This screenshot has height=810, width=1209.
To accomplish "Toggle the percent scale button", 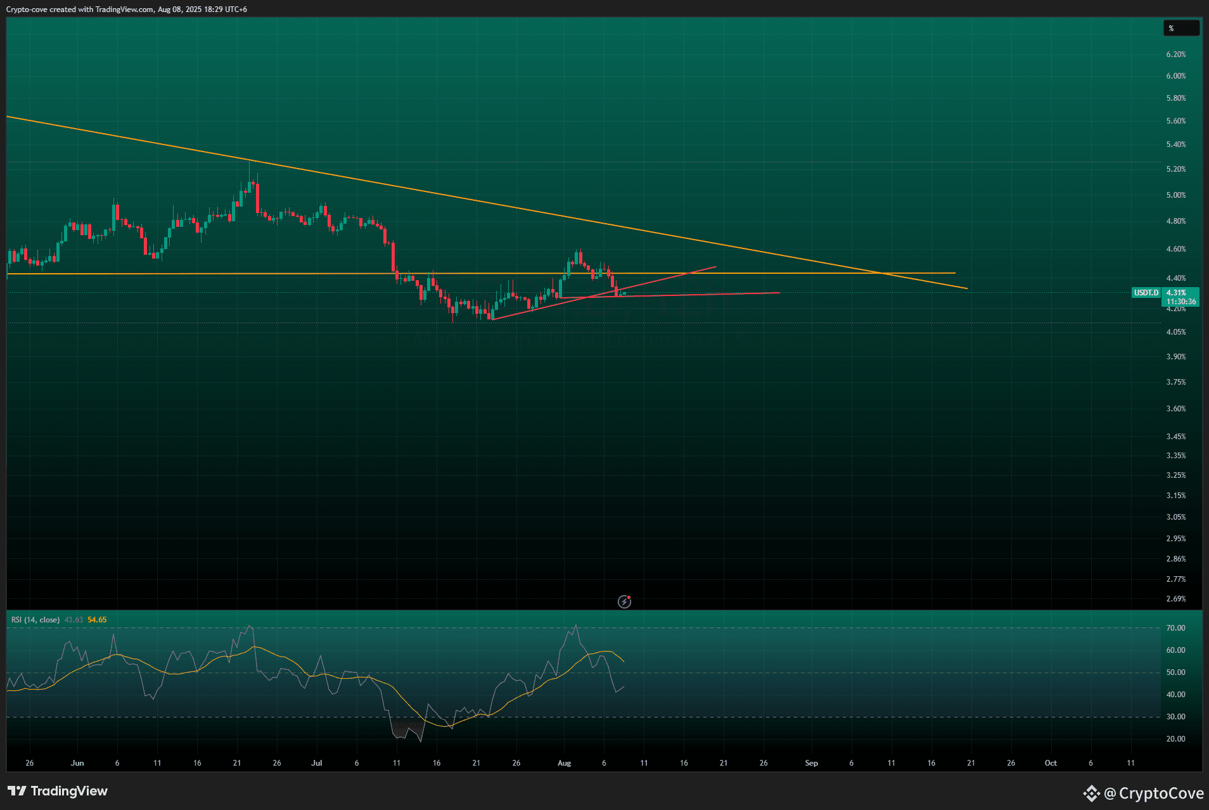I will tap(1181, 28).
